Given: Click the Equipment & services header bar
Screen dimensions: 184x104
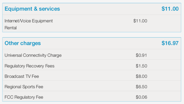Looking at the screenshot, I should [92, 9].
